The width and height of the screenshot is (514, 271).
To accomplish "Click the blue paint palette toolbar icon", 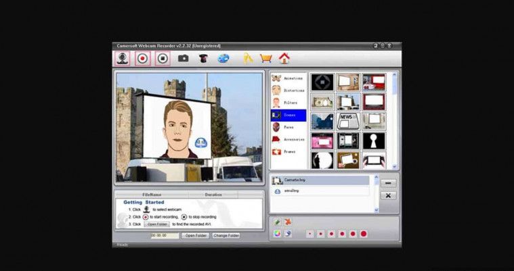I will tap(223, 59).
